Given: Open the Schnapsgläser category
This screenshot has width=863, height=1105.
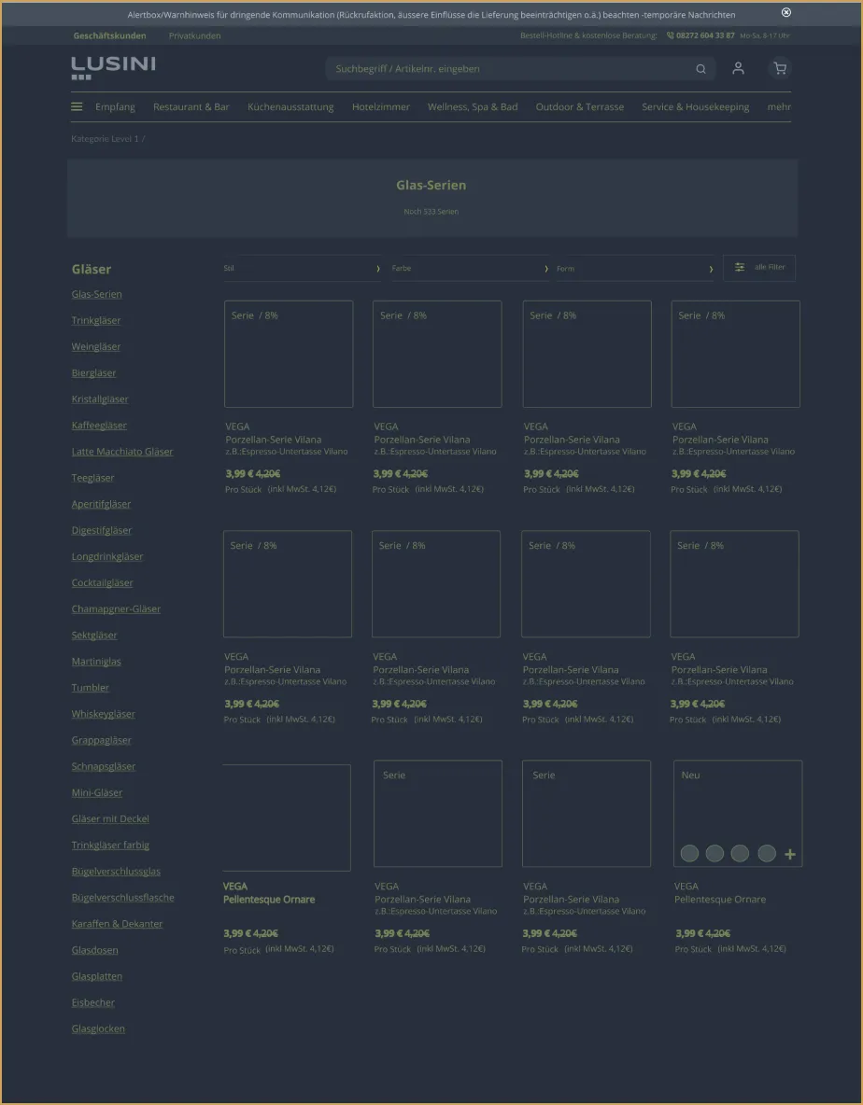Looking at the screenshot, I should point(104,766).
